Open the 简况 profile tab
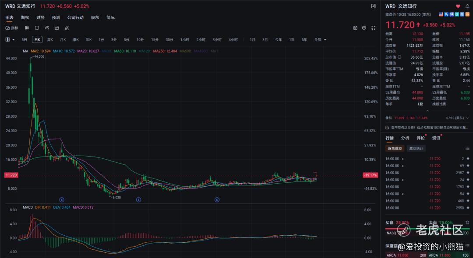This screenshot has width=473, height=258. 110,17
